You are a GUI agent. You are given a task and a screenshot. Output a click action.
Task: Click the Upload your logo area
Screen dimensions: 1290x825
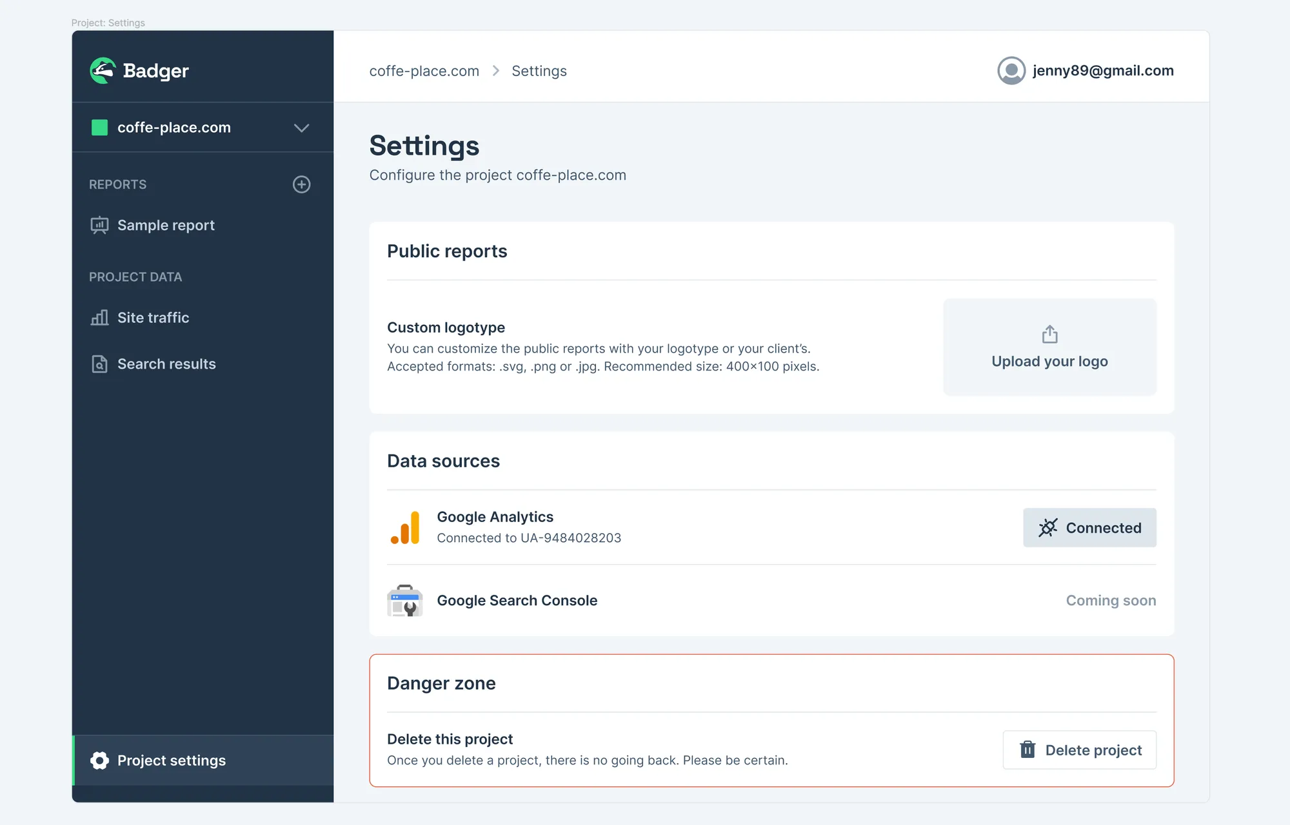[x=1050, y=347]
